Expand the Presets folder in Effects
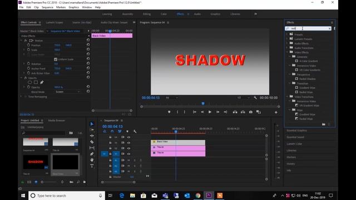Screen dimensions: 356x200 click(287, 34)
